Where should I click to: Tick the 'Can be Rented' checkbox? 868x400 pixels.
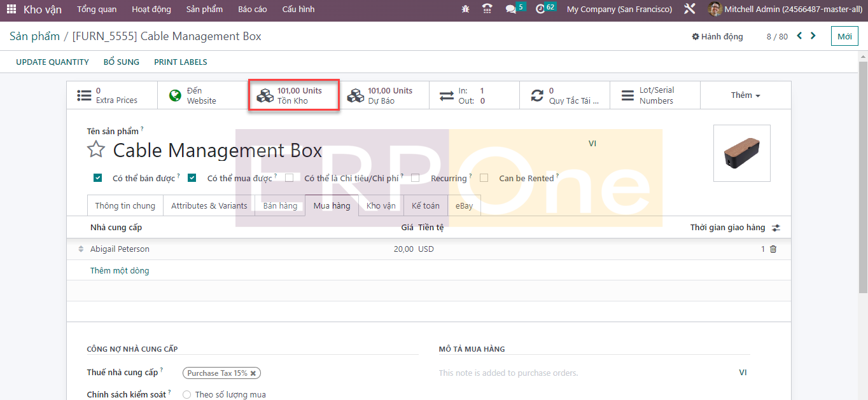click(484, 178)
